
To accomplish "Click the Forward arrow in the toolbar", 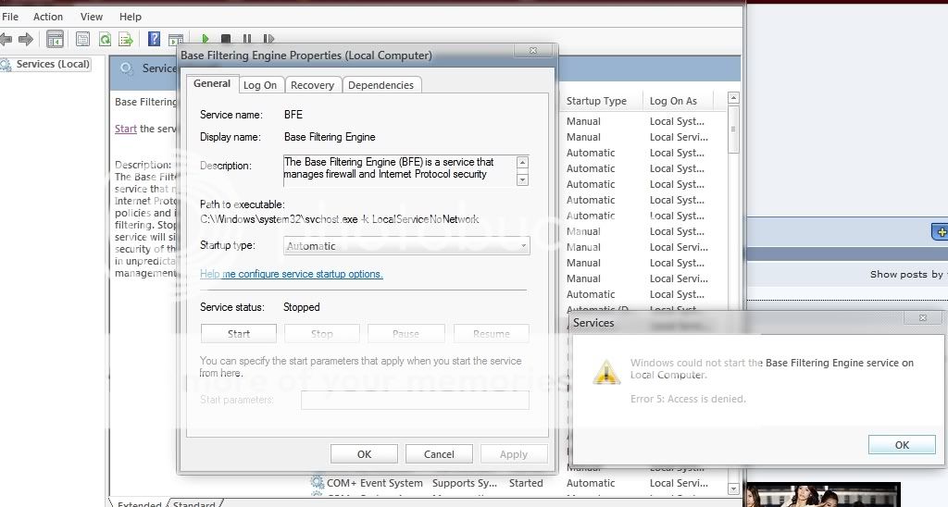I will pos(26,39).
